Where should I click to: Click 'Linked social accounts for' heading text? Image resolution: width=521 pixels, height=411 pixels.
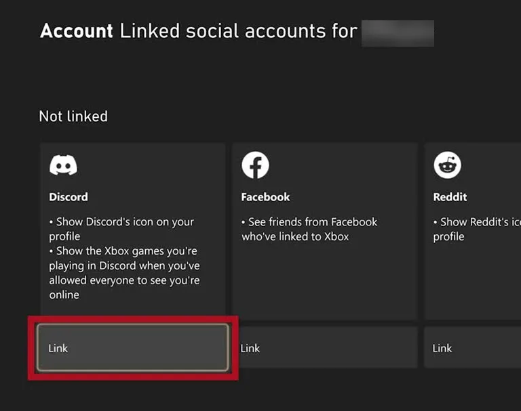click(x=238, y=31)
